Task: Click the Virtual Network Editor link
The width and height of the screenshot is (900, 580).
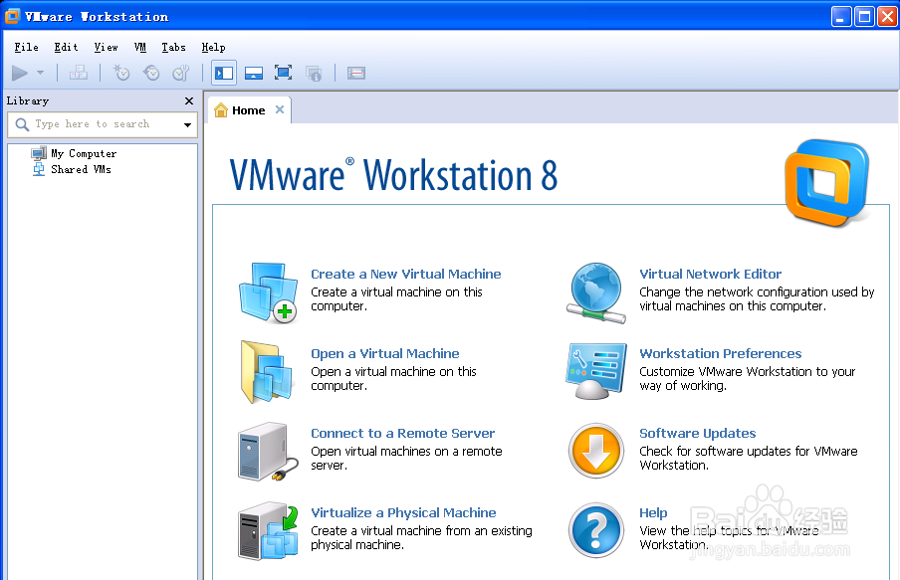Action: (x=711, y=274)
